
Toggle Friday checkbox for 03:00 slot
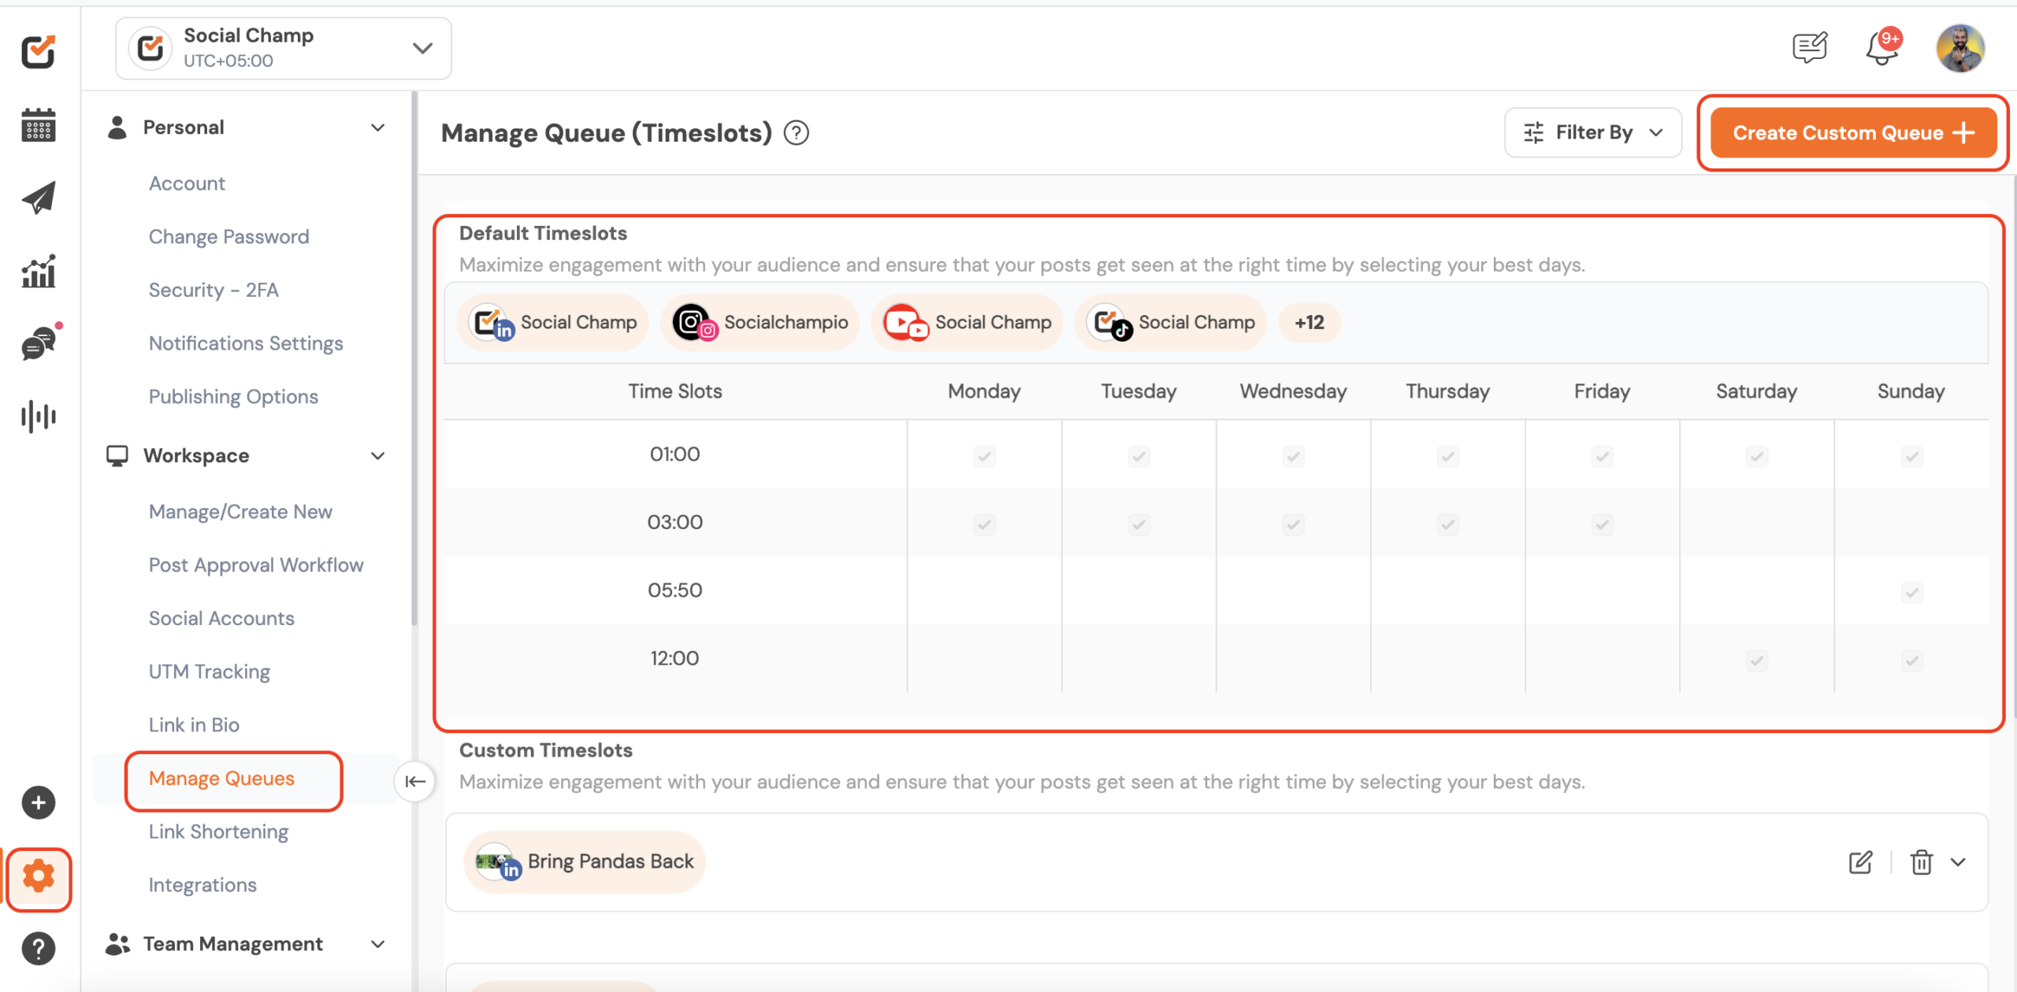tap(1602, 524)
